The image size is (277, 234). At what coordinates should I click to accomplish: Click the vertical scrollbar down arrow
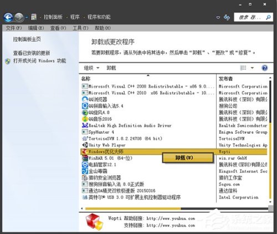[x=270, y=202]
